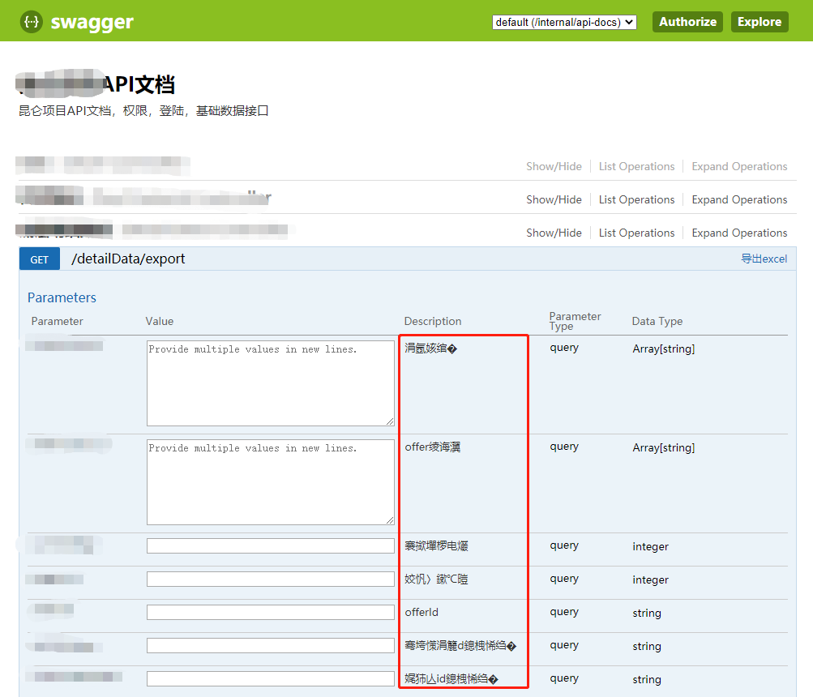813x697 pixels.
Task: Open the api-docs URL dropdown
Action: point(564,23)
